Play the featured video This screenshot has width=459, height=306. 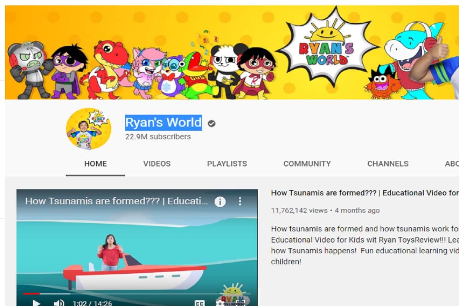pos(36,303)
